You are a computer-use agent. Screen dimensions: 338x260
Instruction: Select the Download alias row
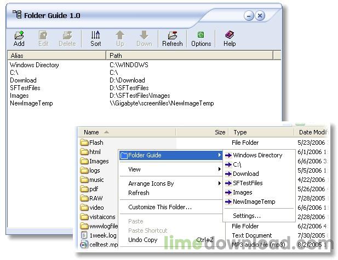23,80
